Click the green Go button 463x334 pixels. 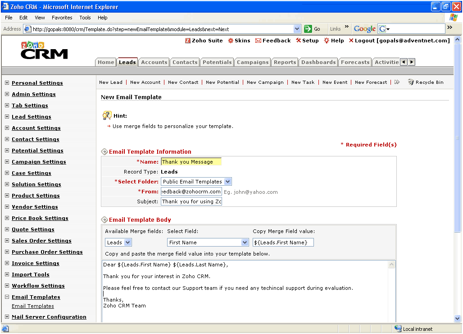tap(312, 29)
